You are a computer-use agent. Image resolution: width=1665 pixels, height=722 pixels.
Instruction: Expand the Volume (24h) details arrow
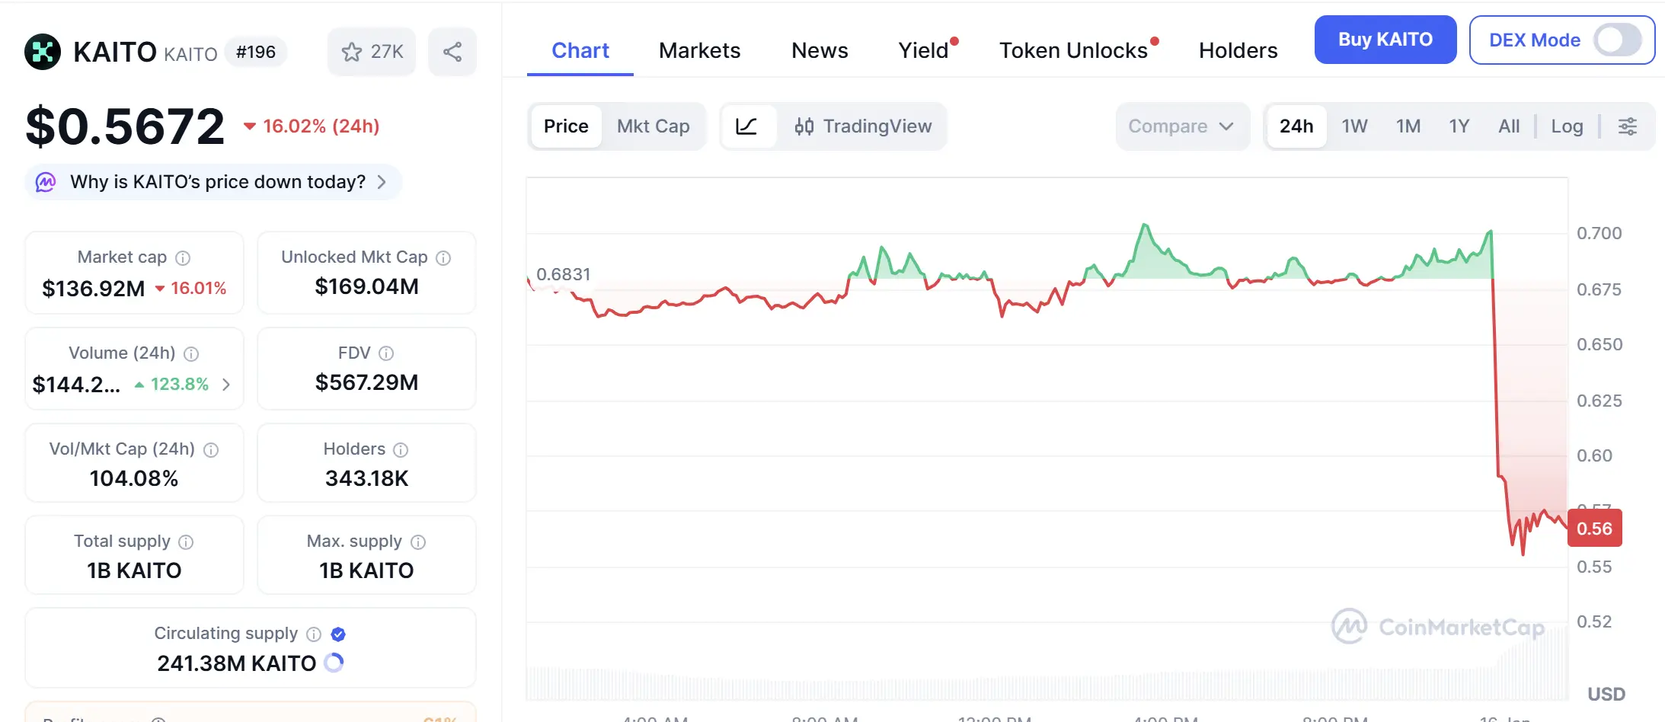(226, 385)
